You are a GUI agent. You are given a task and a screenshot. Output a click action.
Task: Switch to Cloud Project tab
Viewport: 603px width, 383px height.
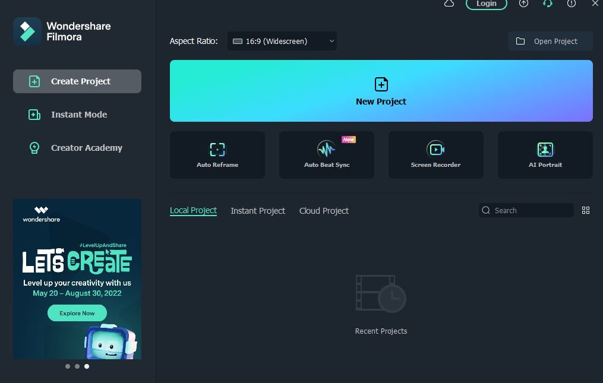(324, 211)
